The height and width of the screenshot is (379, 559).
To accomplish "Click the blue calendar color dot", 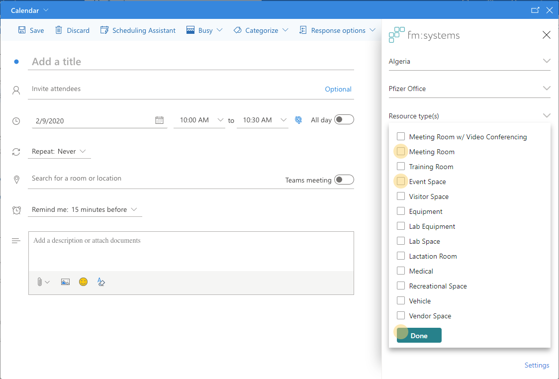I will click(x=16, y=62).
